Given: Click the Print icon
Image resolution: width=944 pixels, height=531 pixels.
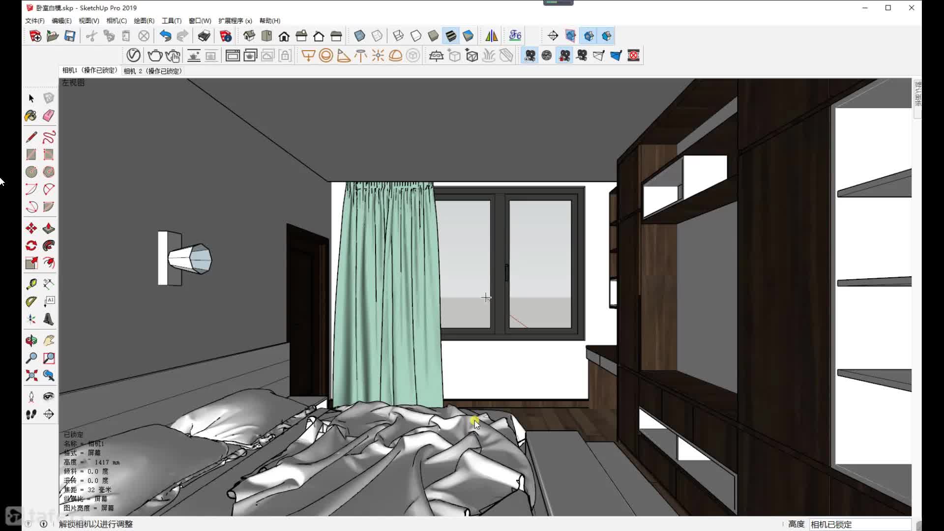Looking at the screenshot, I should pos(204,36).
